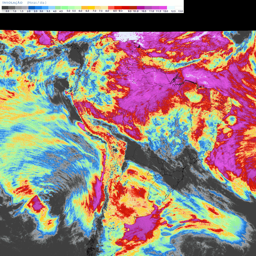Click the '7.0' legend value
256x256 pixels.
(x=94, y=11)
